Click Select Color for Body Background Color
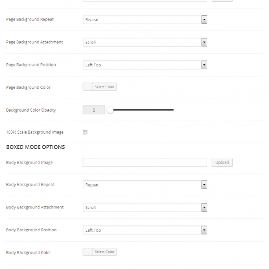Image resolution: width=269 pixels, height=269 pixels. [x=104, y=252]
